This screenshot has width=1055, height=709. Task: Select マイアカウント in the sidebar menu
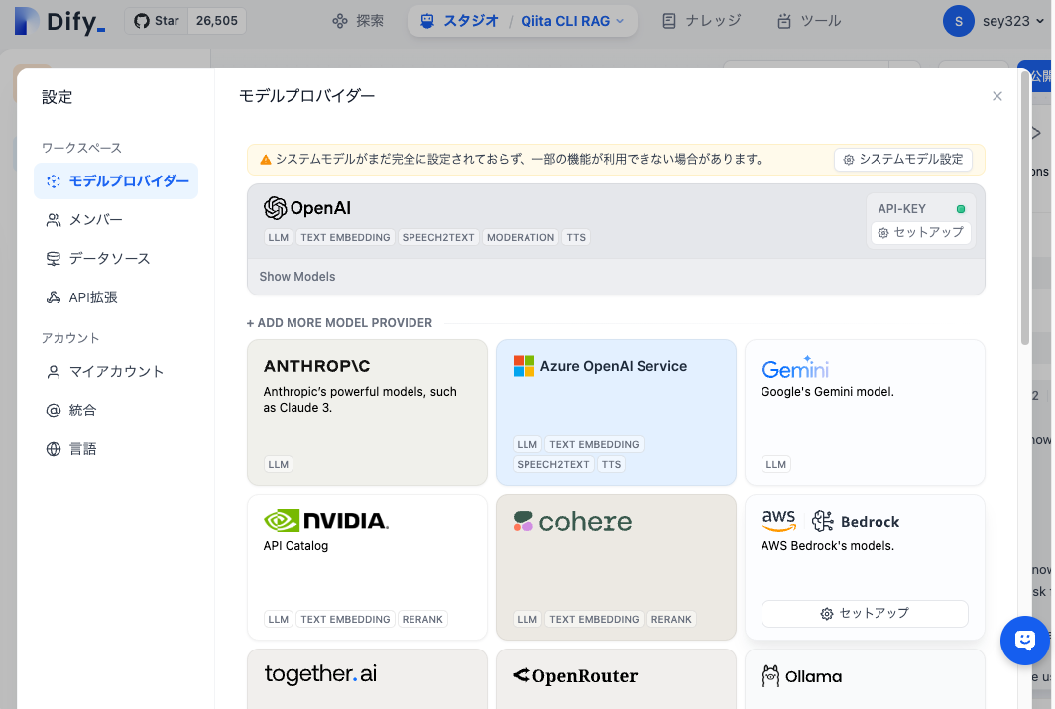55,371
